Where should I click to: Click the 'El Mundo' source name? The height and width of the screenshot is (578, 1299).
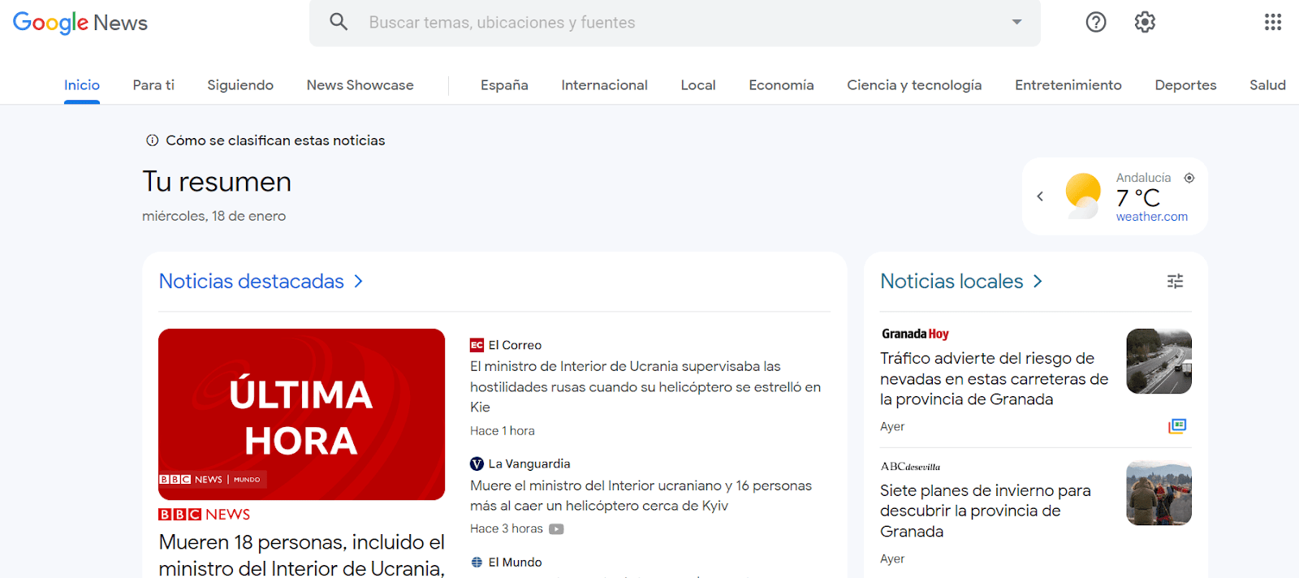tap(515, 562)
